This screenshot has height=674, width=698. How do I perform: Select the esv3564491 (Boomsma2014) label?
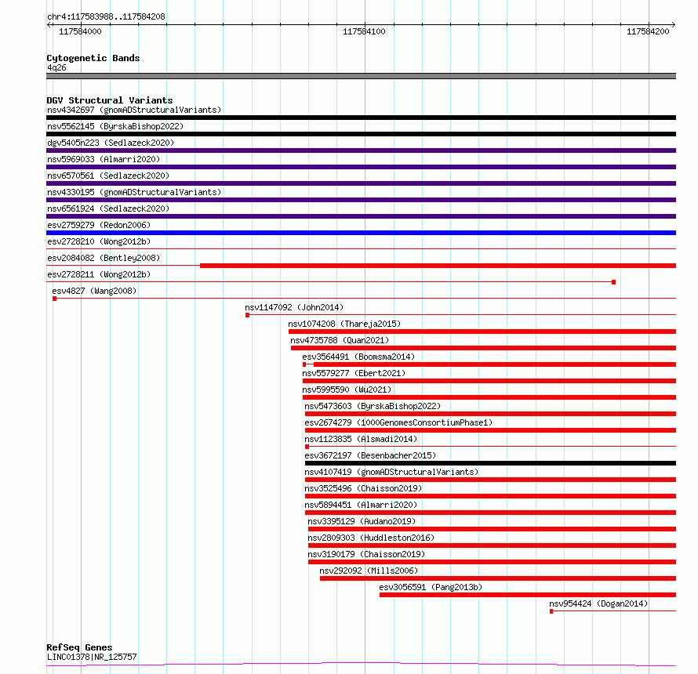click(358, 357)
